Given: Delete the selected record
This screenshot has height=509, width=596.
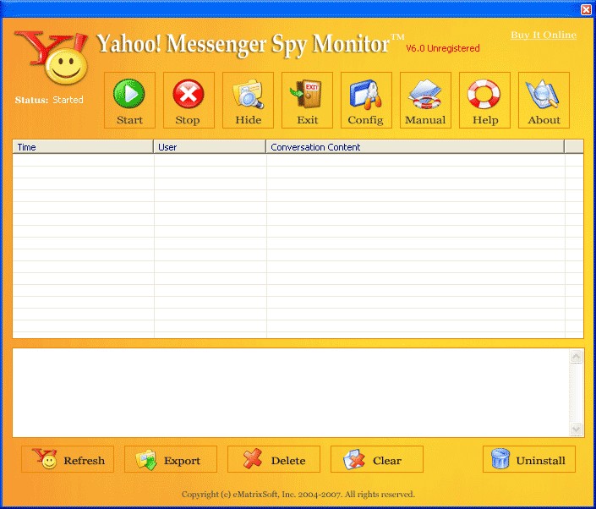Looking at the screenshot, I should click(274, 459).
